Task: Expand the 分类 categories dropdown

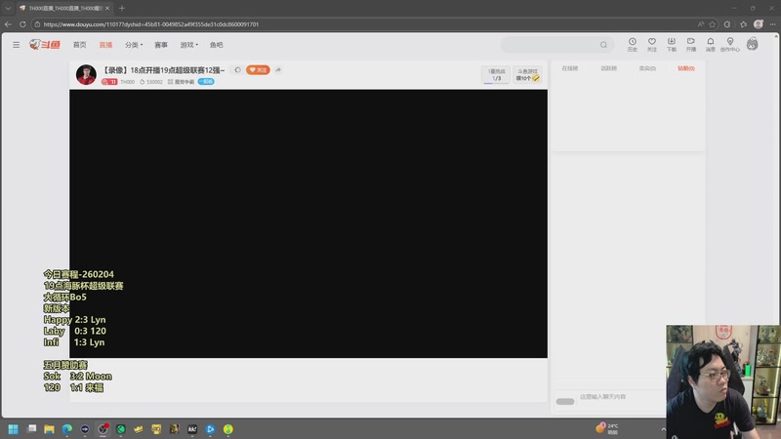Action: [134, 45]
